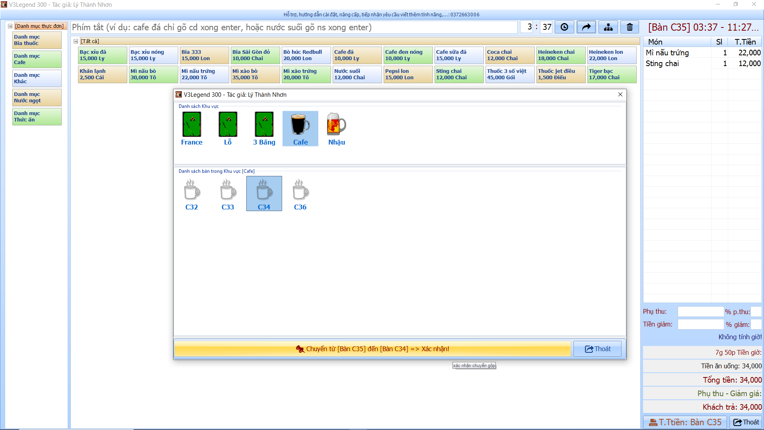Select Sting chai row in bill
This screenshot has width=764, height=430.
tap(702, 63)
